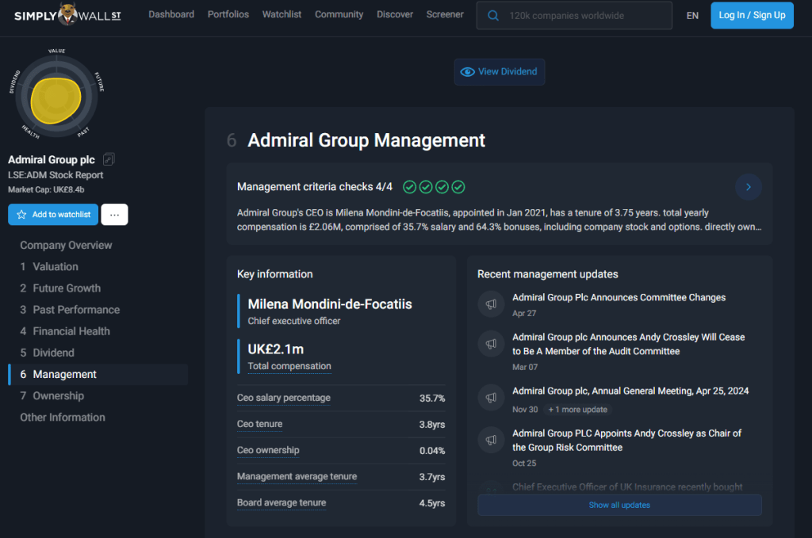The image size is (812, 538).
Task: Click the search magnifier icon
Action: (493, 15)
